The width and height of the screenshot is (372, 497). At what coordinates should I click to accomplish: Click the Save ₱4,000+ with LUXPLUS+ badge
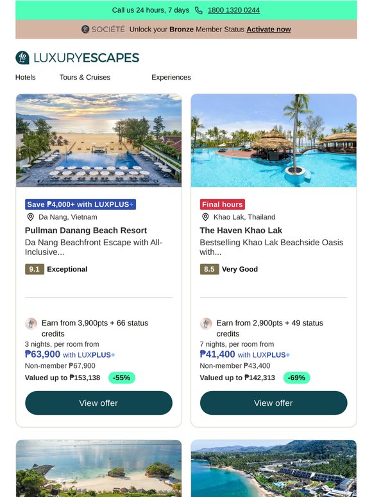[80, 204]
